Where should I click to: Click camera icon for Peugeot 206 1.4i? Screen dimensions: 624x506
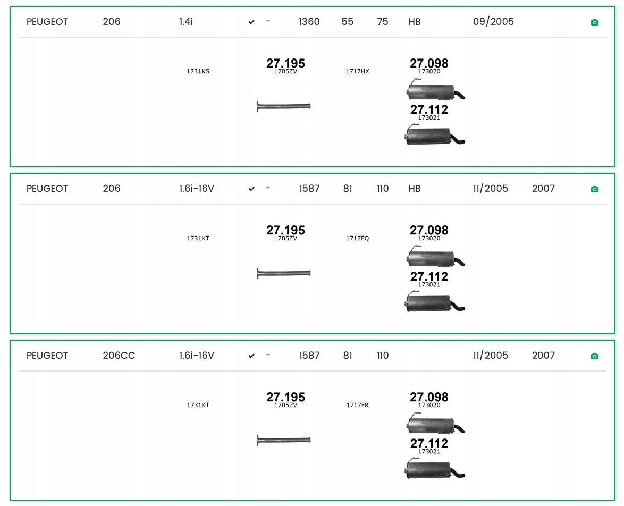594,22
